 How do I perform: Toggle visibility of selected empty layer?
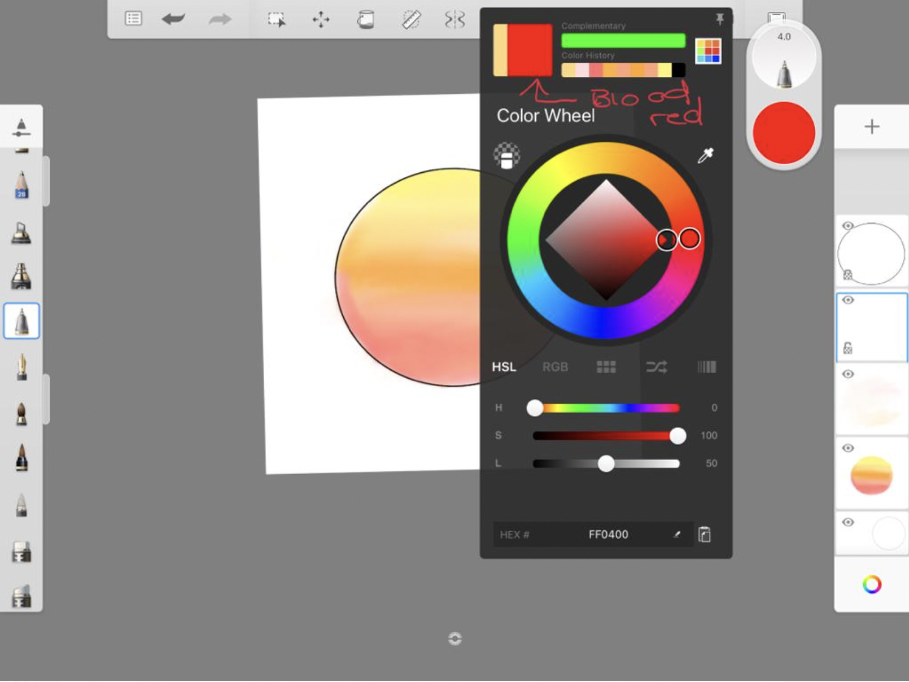(x=848, y=300)
